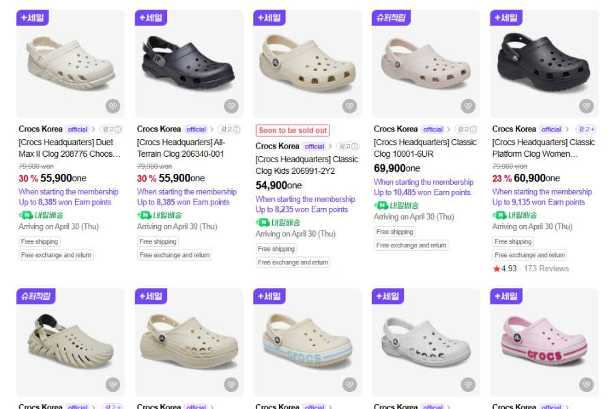Expand the chevron after official badge on Duet Max listing
This screenshot has height=409, width=614.
94,129
